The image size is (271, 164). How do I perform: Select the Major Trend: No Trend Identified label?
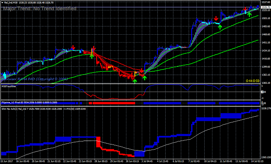tap(40, 9)
